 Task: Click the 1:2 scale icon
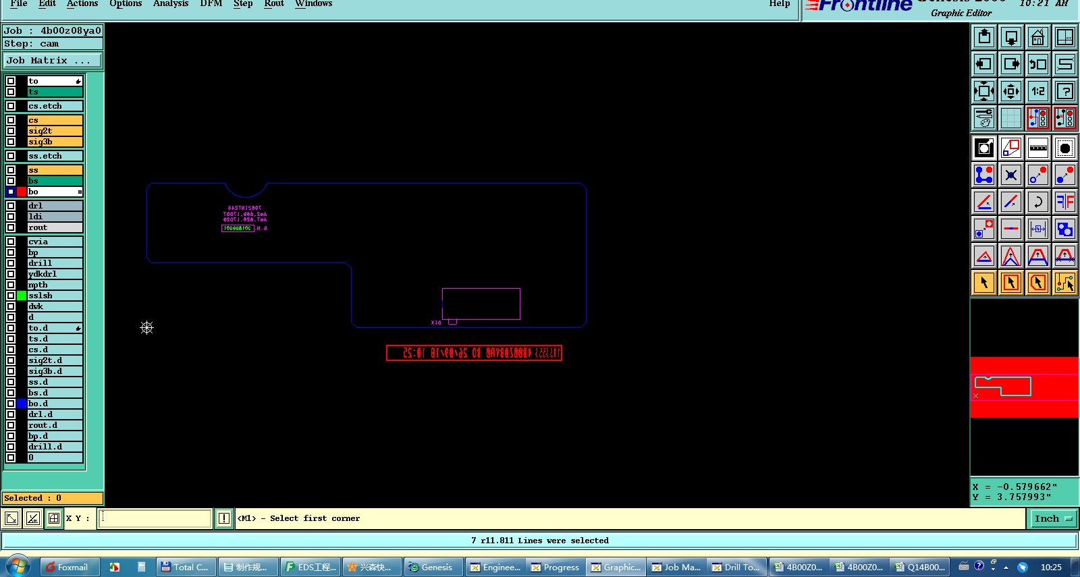click(x=1038, y=91)
